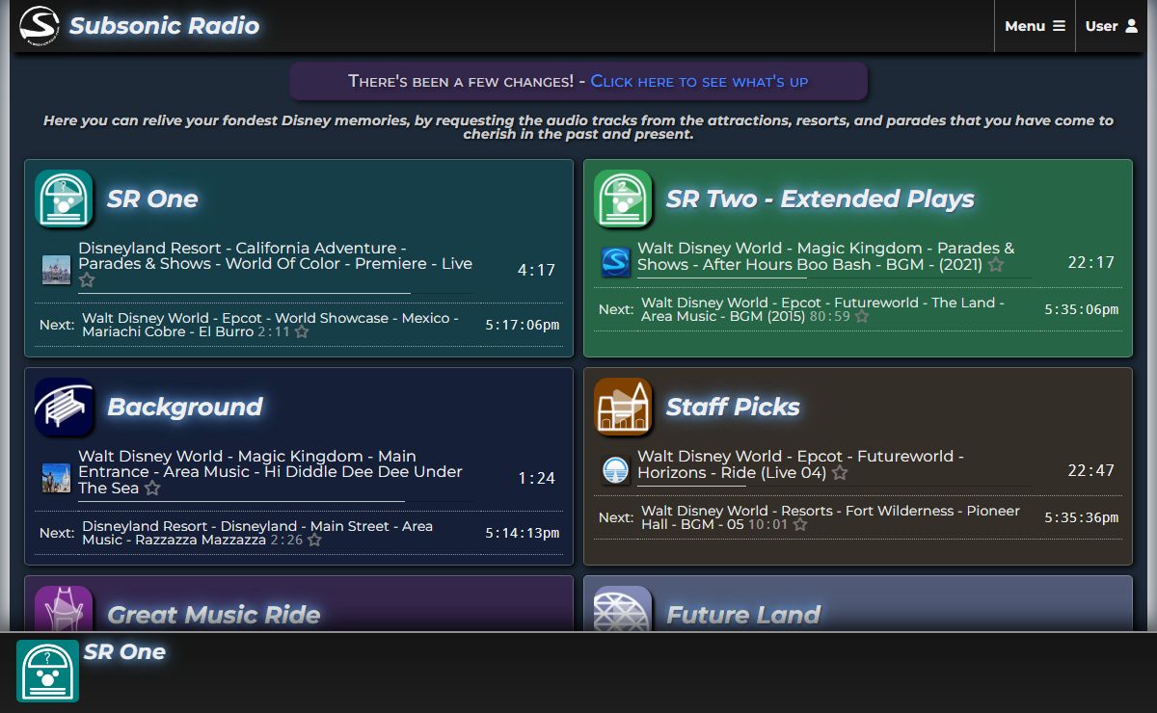Click the SR Two track progress bar
Screen dimensions: 1157x713
point(834,277)
